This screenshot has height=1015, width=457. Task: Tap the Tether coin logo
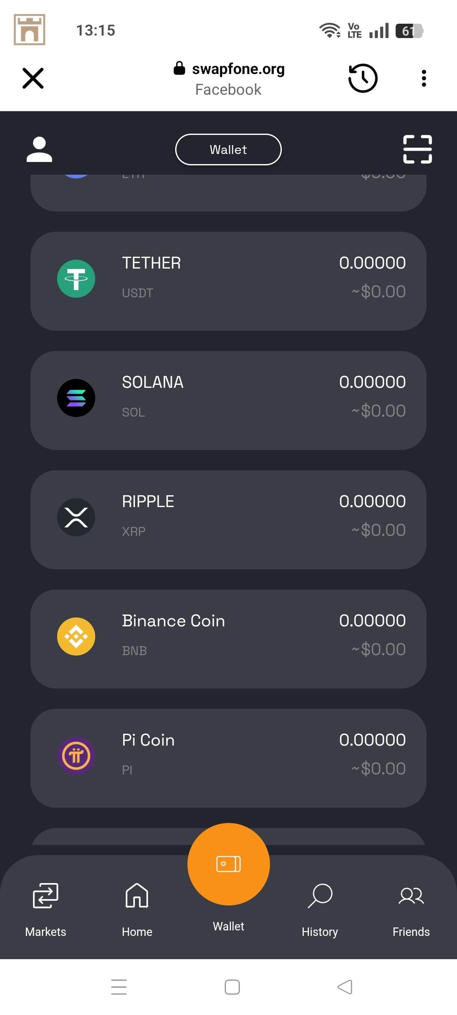point(76,279)
